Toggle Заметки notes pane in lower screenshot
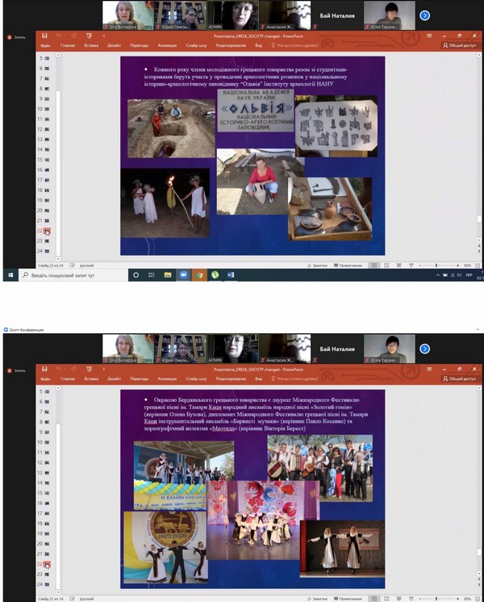Viewport: 484px width, 602px height. pos(317,599)
